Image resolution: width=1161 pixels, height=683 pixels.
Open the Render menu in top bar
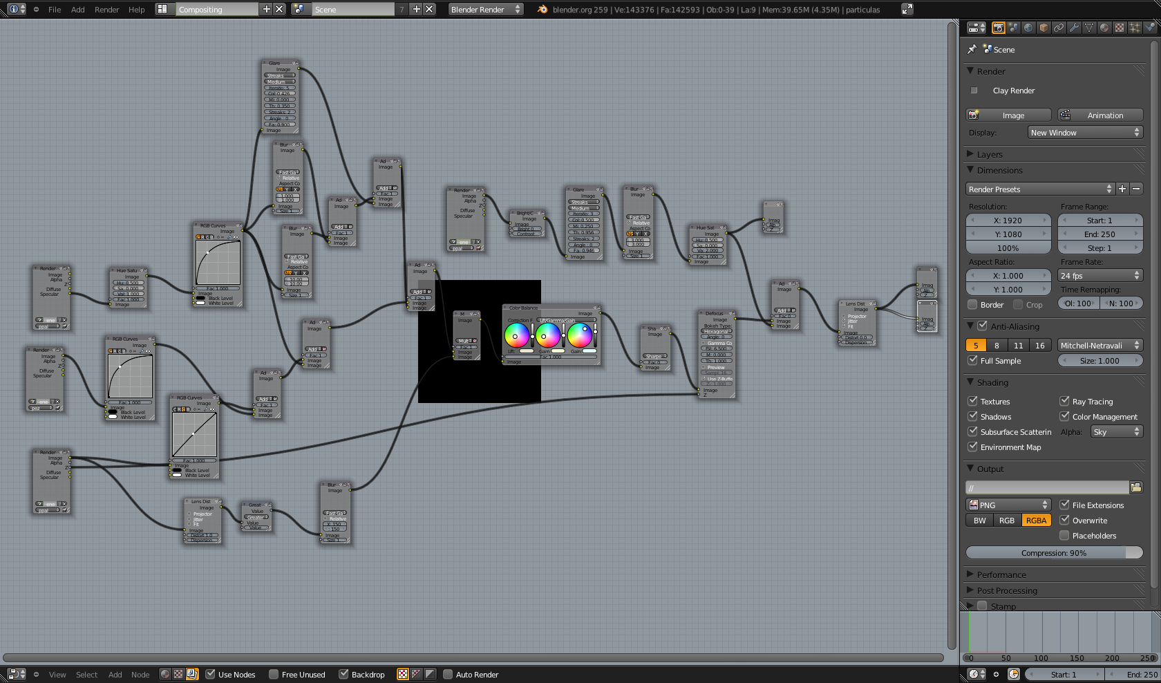coord(106,10)
